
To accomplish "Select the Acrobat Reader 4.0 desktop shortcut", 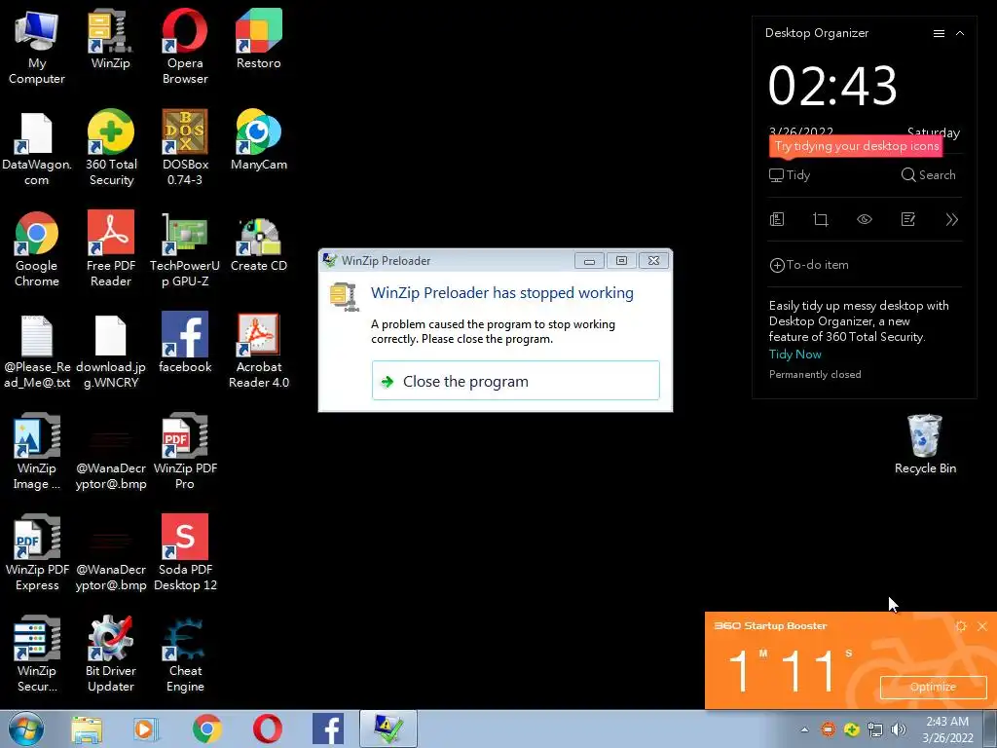I will click(259, 351).
